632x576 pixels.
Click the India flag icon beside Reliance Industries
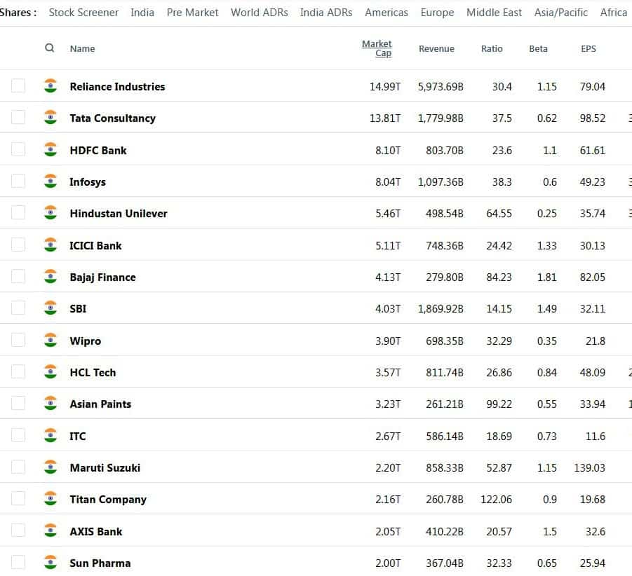pyautogui.click(x=51, y=86)
